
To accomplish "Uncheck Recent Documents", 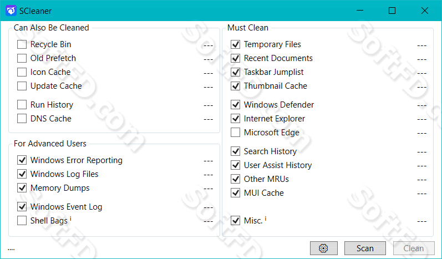I will (235, 58).
